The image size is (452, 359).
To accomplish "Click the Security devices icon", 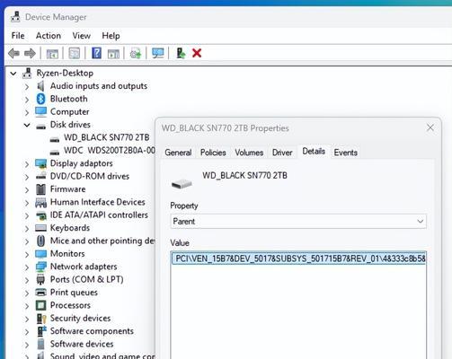I will point(41,319).
